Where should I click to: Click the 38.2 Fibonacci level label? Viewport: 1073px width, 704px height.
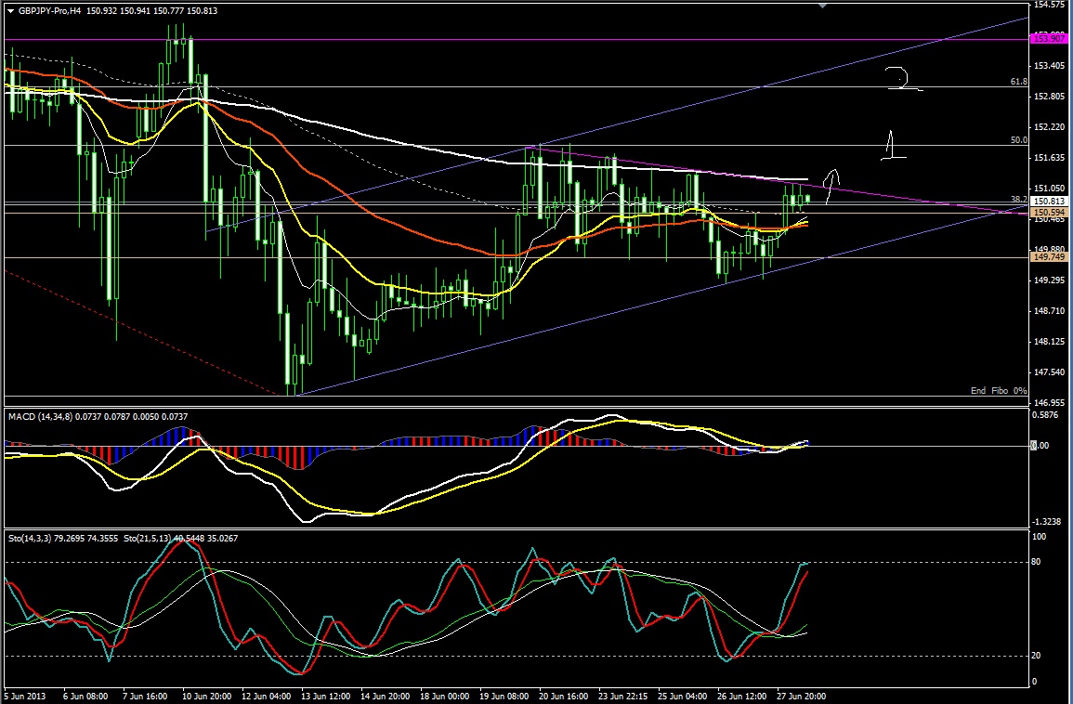1018,199
